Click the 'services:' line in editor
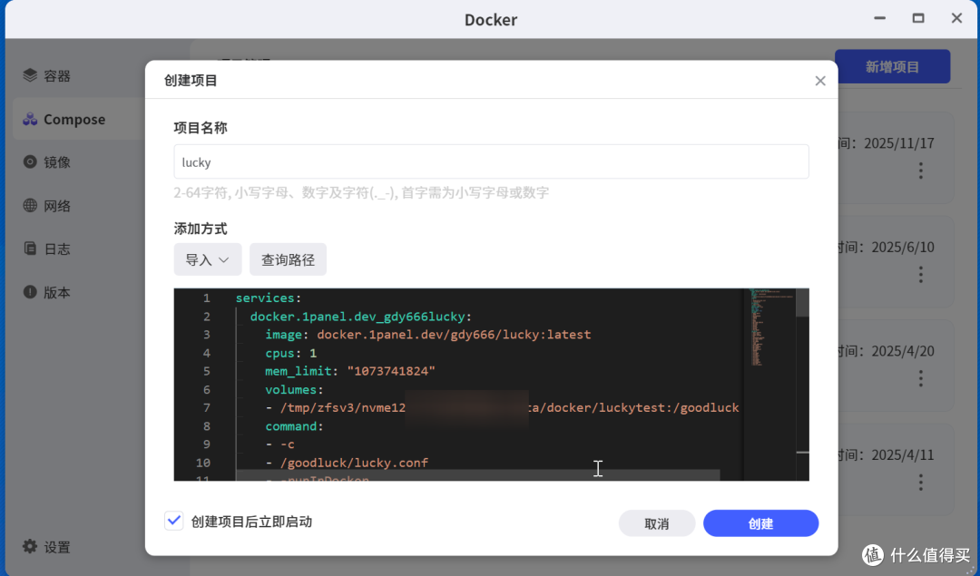980x576 pixels. pos(268,298)
